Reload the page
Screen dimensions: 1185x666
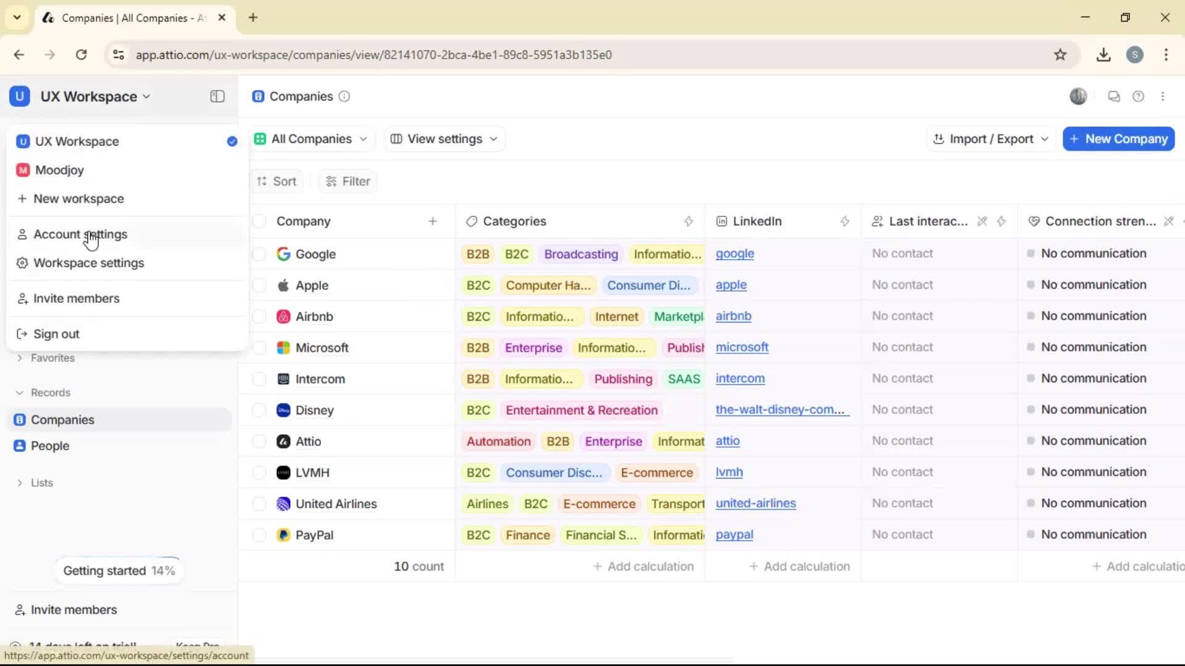click(x=81, y=55)
